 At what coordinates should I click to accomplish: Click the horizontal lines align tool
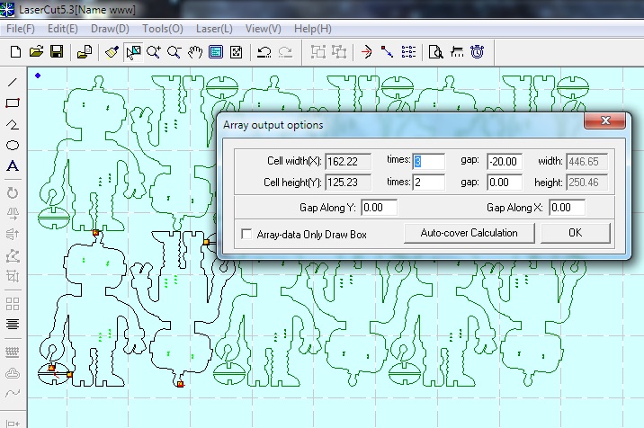coord(13,325)
